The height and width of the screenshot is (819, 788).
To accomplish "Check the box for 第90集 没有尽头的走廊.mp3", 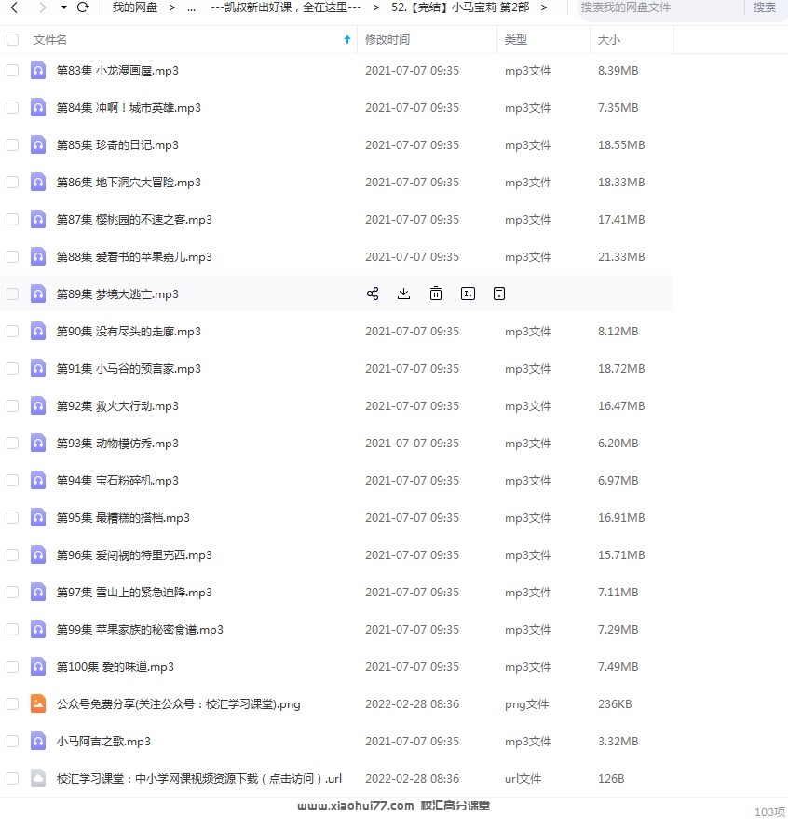I will coord(12,331).
